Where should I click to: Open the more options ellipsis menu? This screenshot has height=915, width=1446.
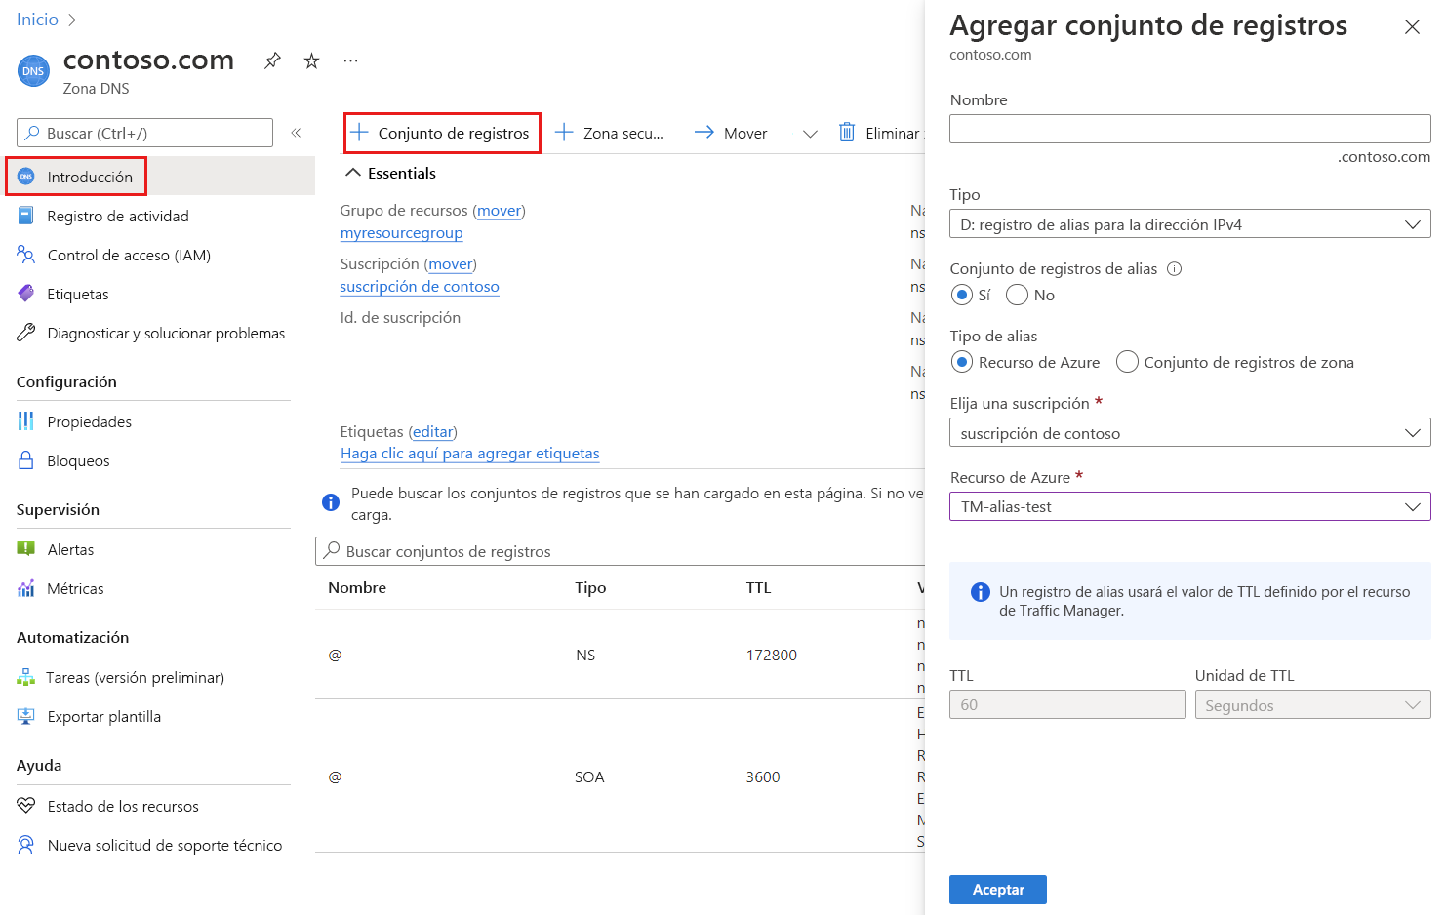[x=350, y=60]
